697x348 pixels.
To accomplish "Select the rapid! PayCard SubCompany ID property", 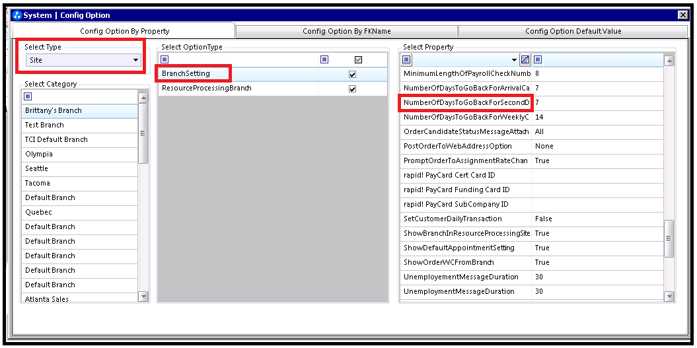I will pyautogui.click(x=466, y=205).
